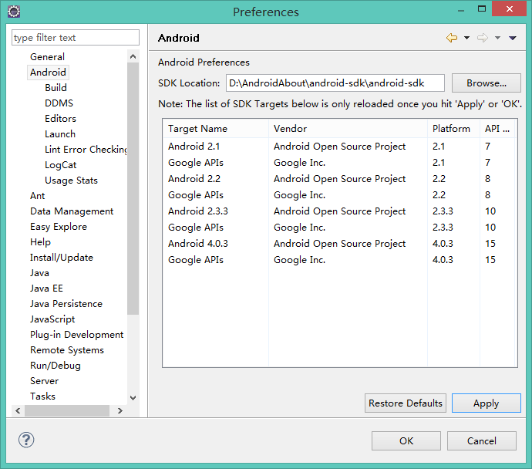Open Lint Error Checking preferences

coord(86,150)
